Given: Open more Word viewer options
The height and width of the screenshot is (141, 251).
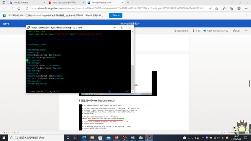Looking at the screenshot, I should coord(246,31).
